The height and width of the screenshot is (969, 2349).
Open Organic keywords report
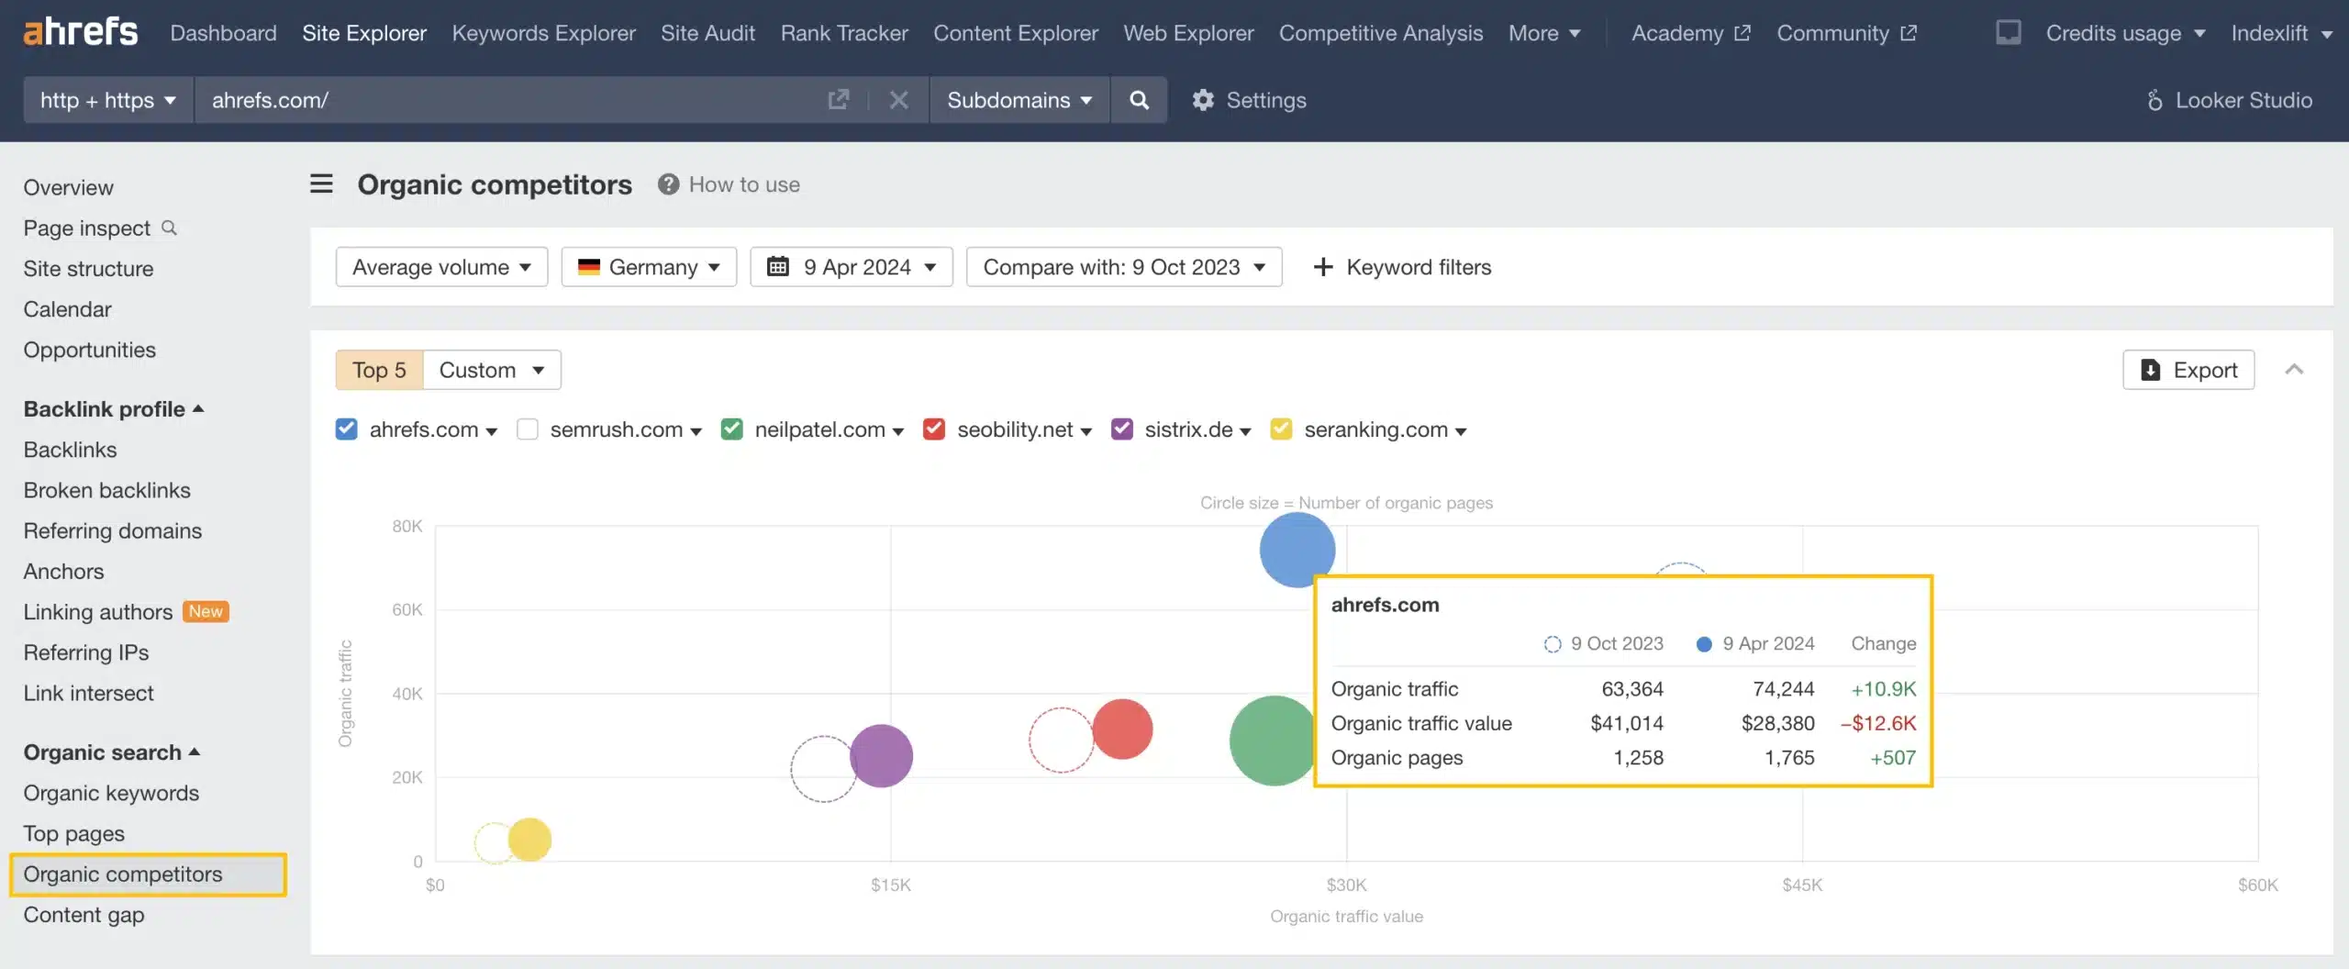click(x=111, y=793)
